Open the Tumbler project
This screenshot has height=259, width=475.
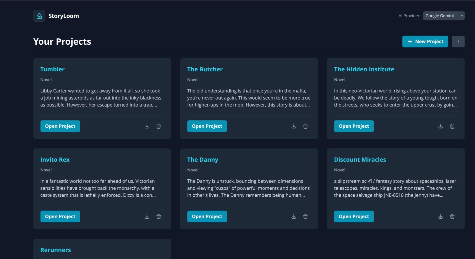[60, 126]
